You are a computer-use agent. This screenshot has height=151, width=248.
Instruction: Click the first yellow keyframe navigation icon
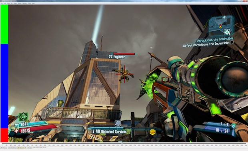coord(18,147)
